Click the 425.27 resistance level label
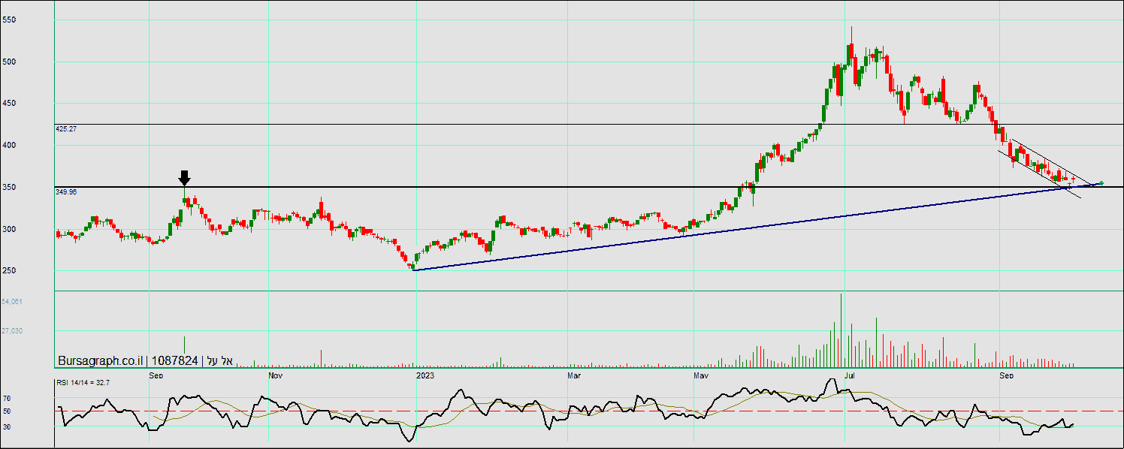Viewport: 1124px width, 449px height. [x=66, y=129]
